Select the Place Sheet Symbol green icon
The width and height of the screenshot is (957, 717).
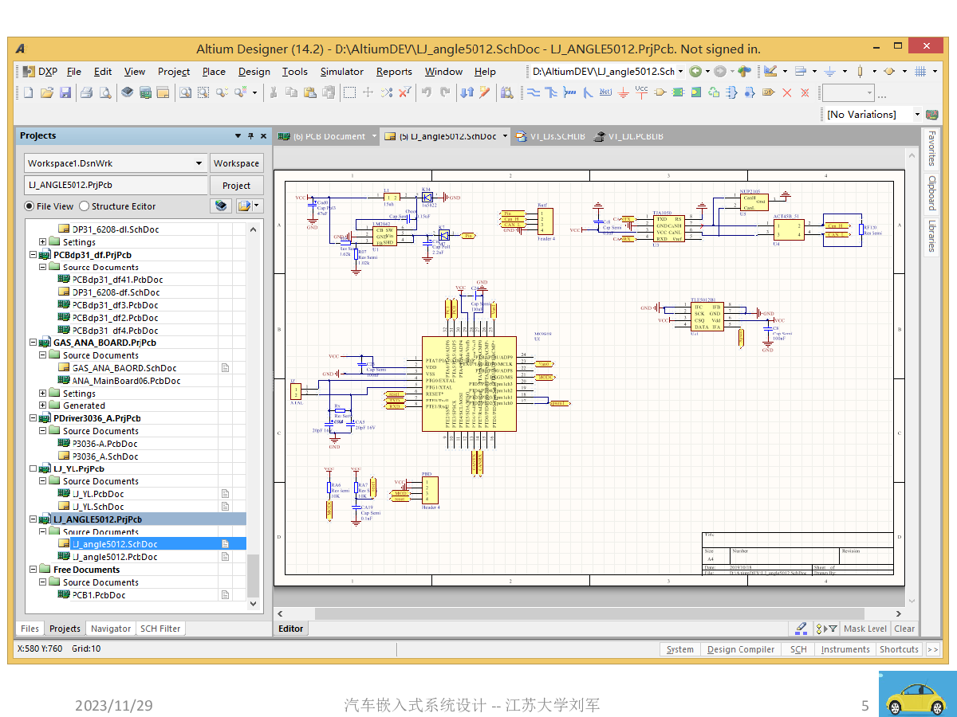(x=678, y=92)
